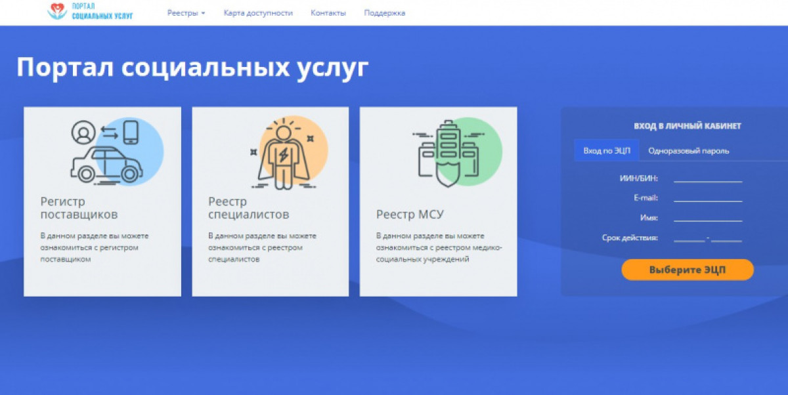
Task: Open Карта доступности page
Action: 257,12
